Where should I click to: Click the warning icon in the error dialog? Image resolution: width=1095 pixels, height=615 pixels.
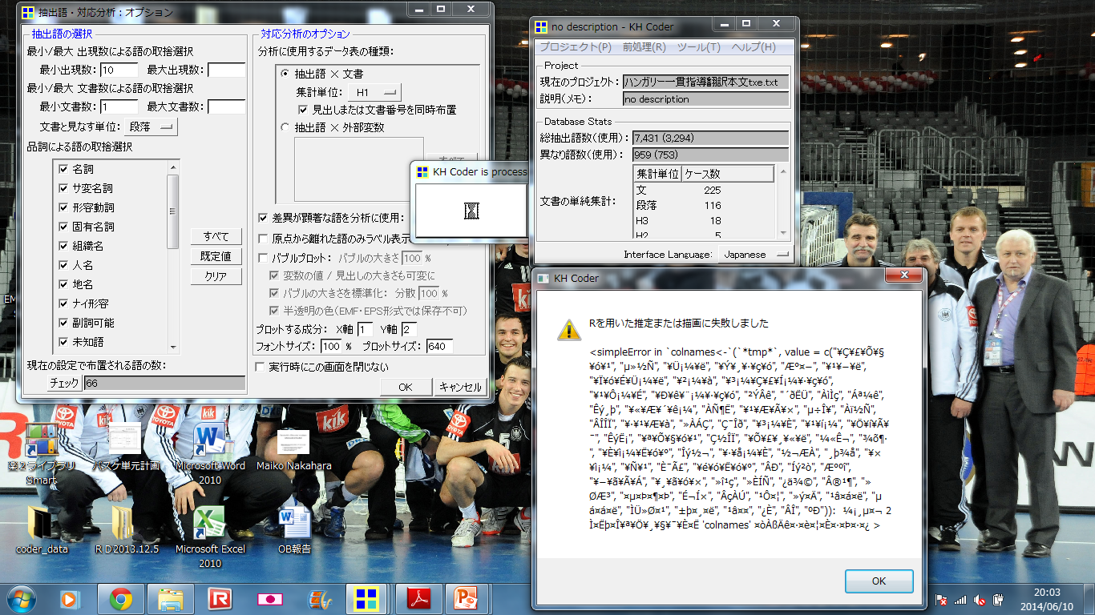pyautogui.click(x=569, y=329)
